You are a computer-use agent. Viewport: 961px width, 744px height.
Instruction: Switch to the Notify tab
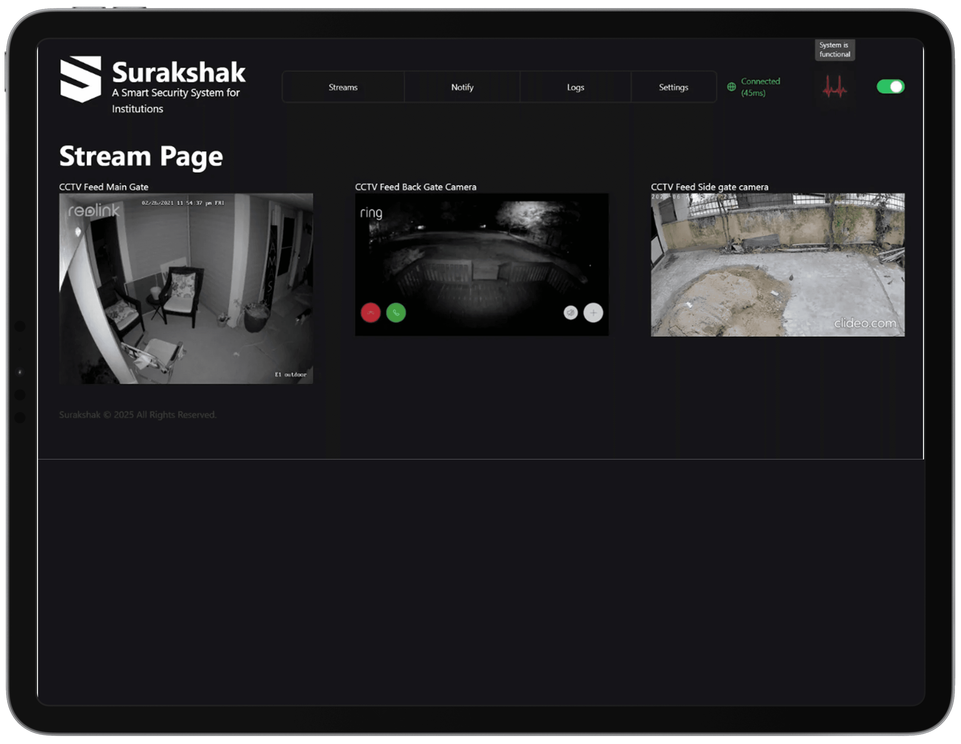pos(462,87)
